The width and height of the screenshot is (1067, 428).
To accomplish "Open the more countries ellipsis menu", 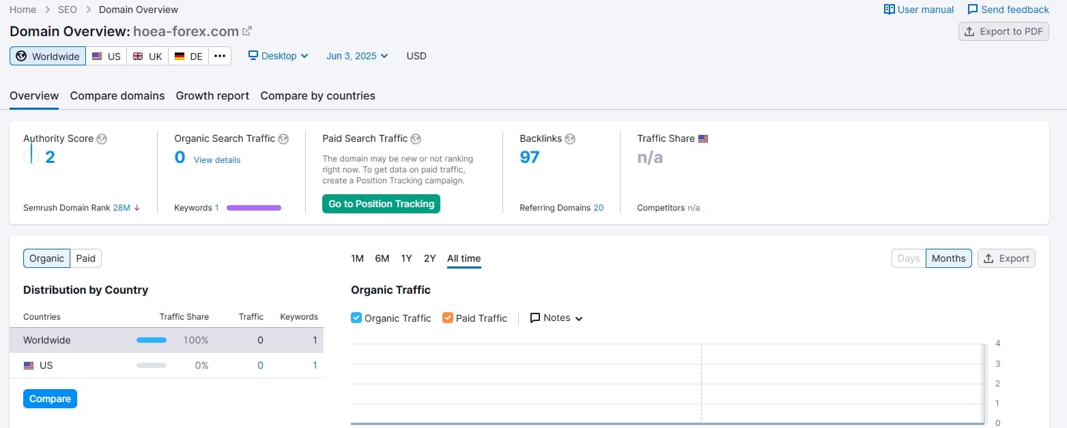I will click(220, 56).
